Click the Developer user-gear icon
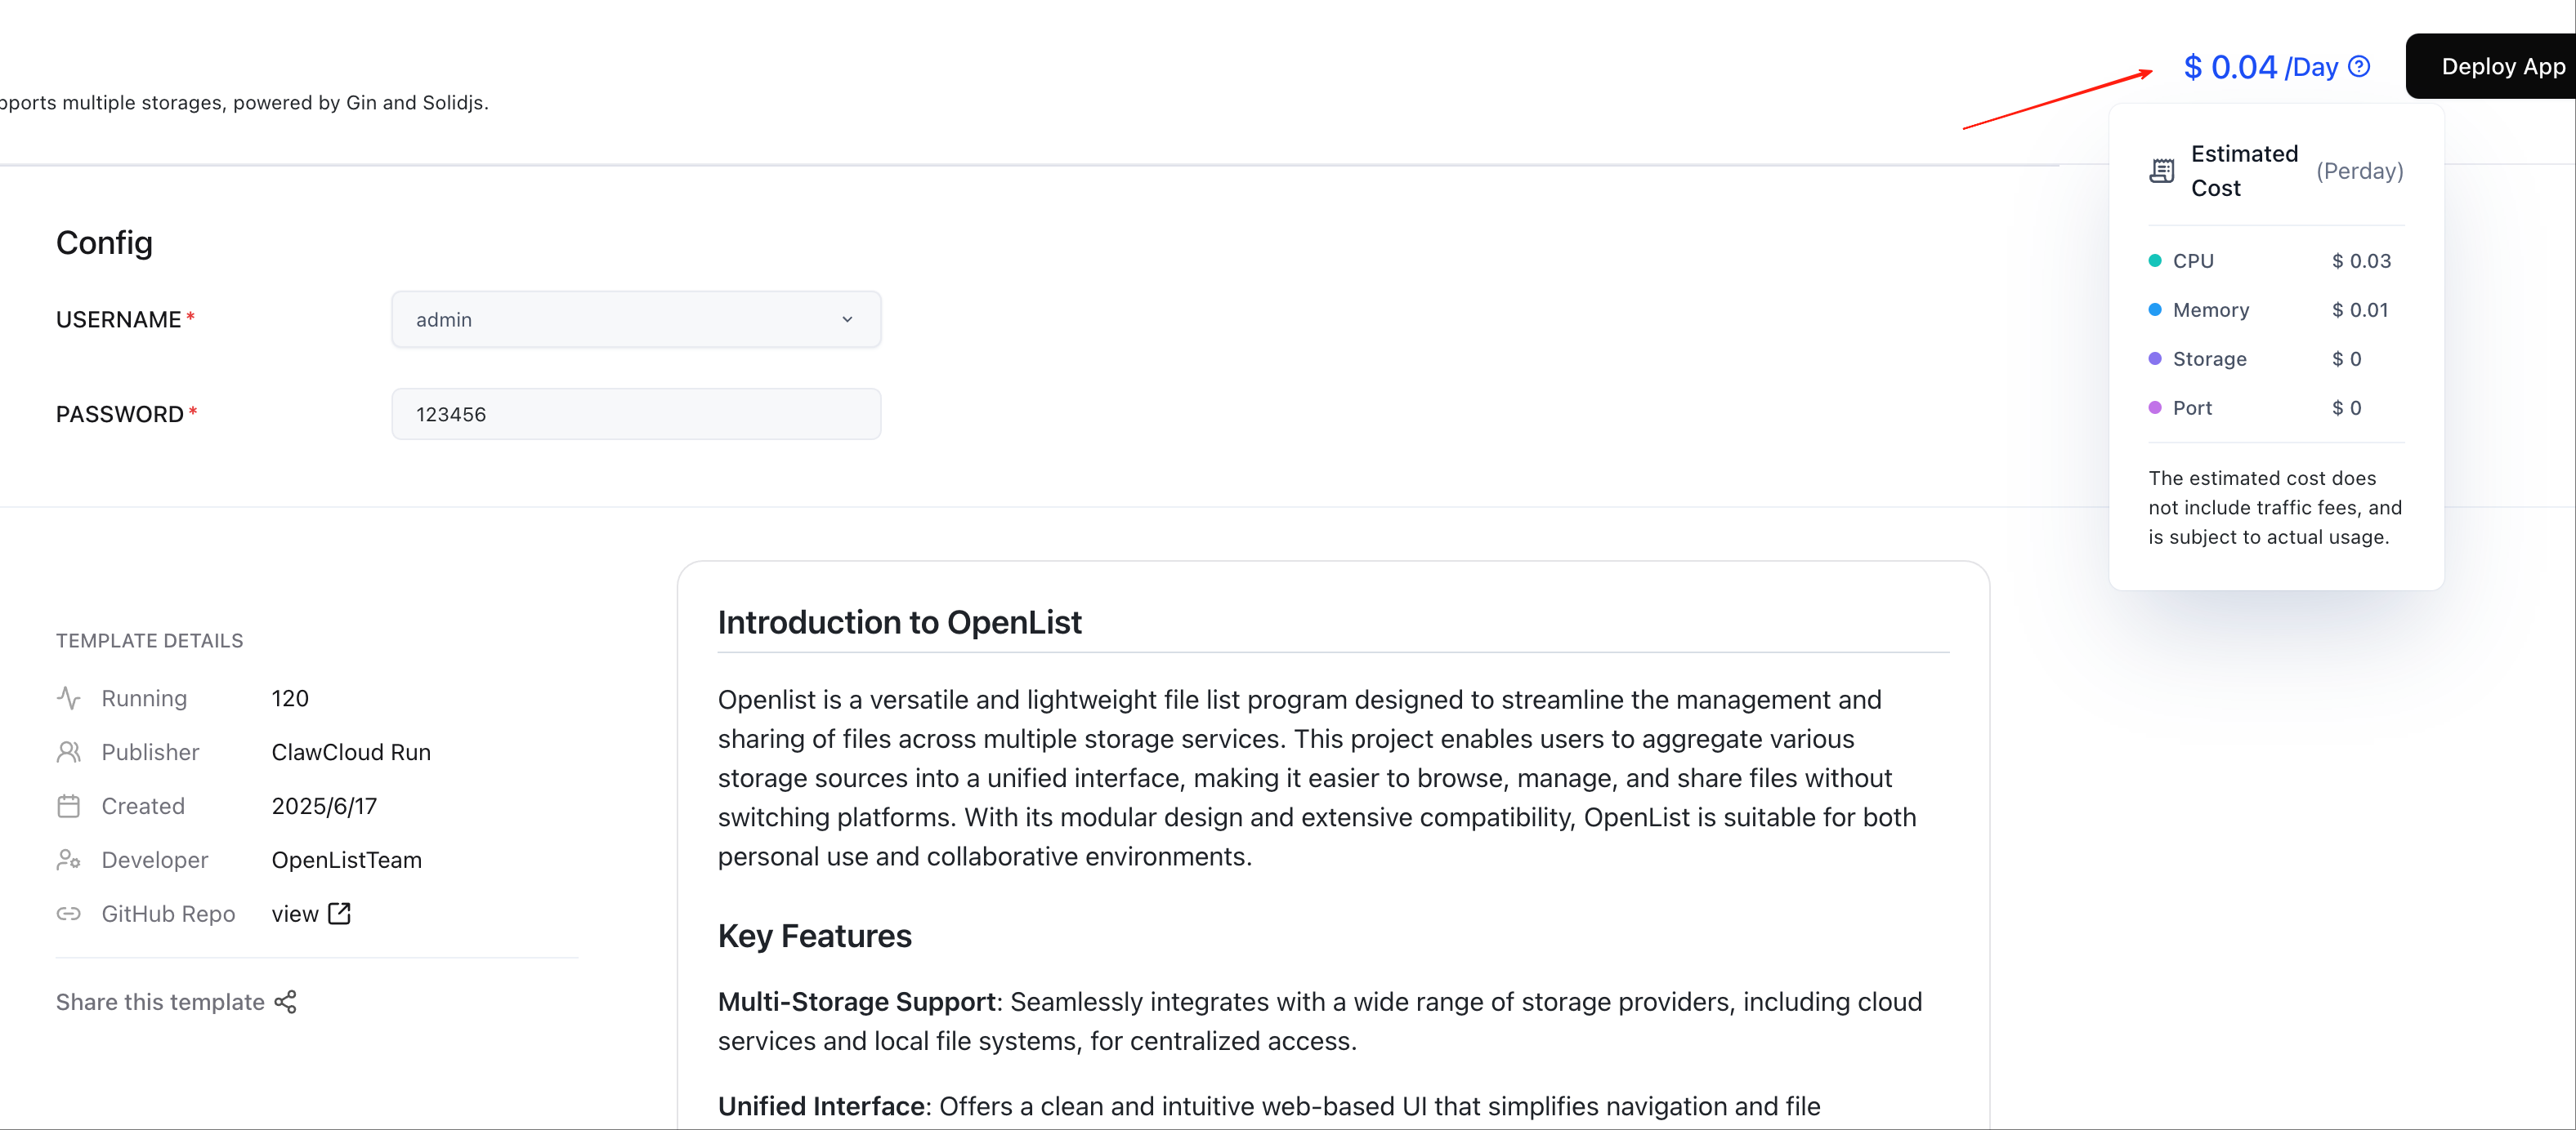Viewport: 2576px width, 1130px height. point(69,861)
